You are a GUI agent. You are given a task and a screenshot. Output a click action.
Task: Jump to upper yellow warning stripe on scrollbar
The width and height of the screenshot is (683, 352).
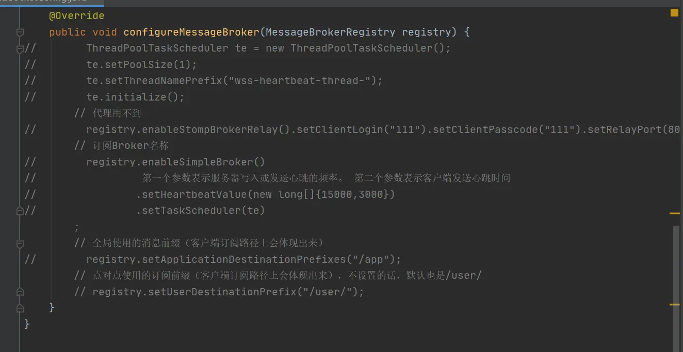click(674, 213)
